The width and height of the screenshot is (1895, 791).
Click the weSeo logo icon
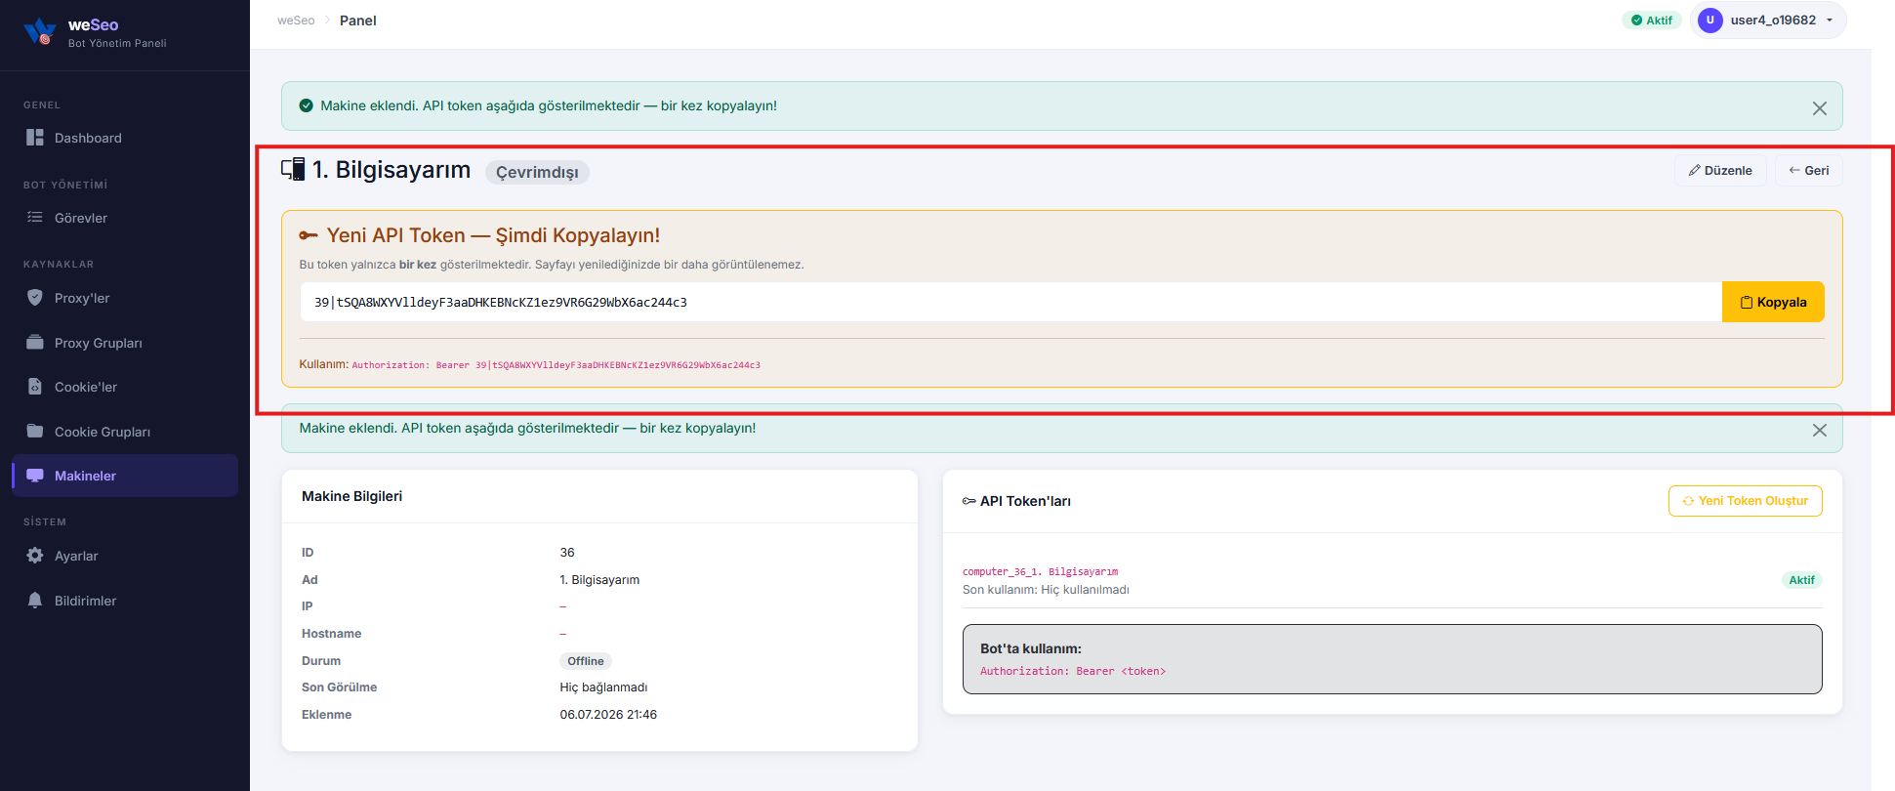[39, 32]
